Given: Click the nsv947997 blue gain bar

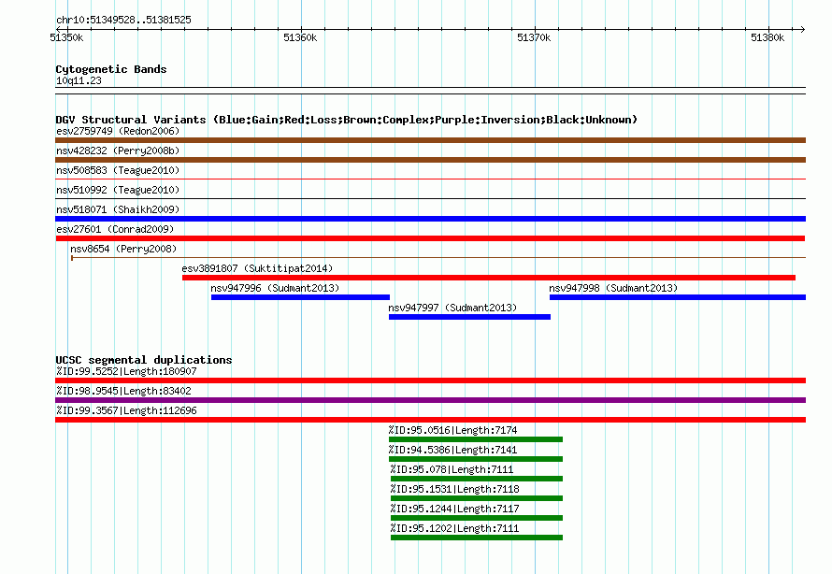Looking at the screenshot, I should (469, 317).
